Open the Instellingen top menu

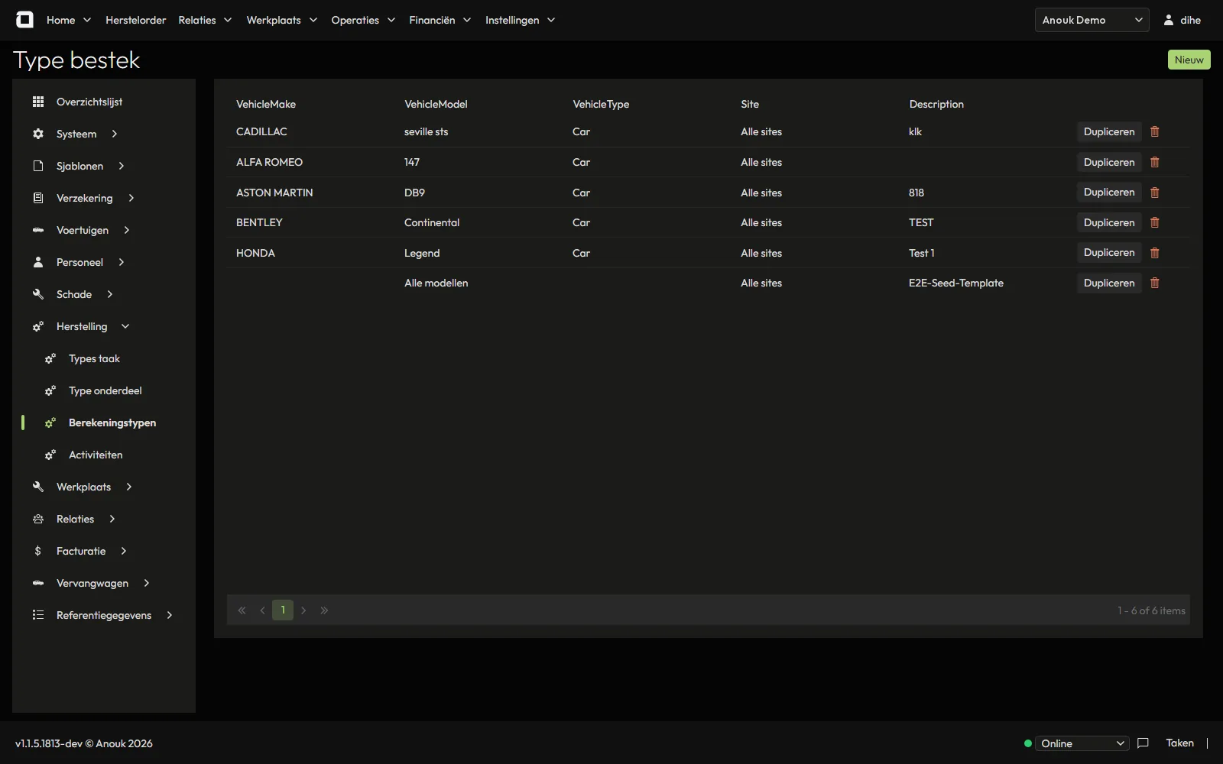click(520, 20)
